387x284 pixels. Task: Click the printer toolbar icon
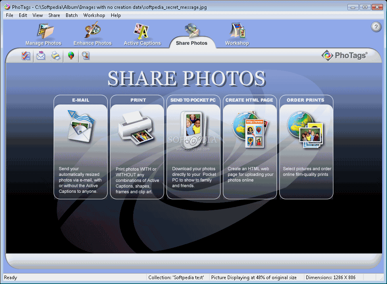[x=56, y=56]
